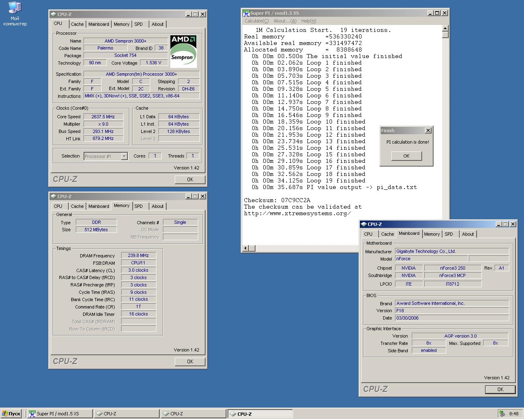Switch to Cache tab in top CPU-Z window
524x419 pixels.
click(77, 24)
